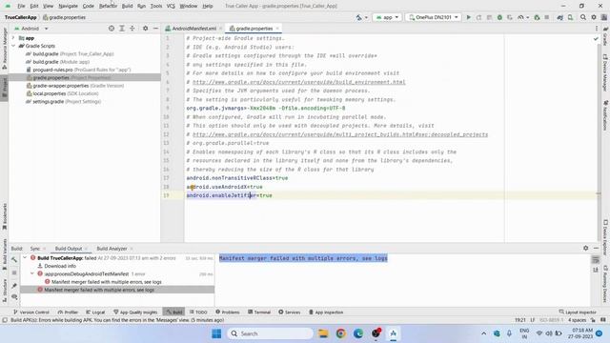This screenshot has height=343, width=610.
Task: Place cursor on android.useAndroidX=true line
Action: 224,187
